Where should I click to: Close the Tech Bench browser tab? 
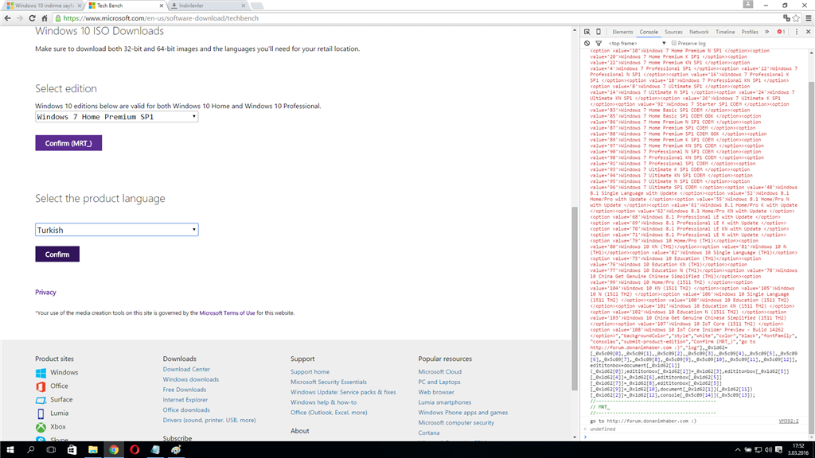click(x=161, y=6)
